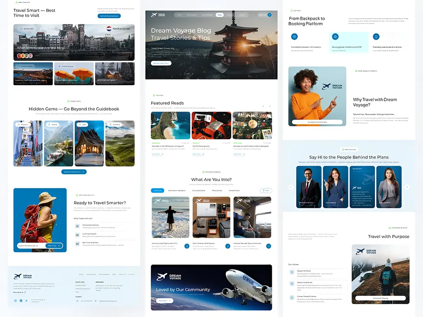This screenshot has height=317, width=423.
Task: Click first blue icon under From Backpack heading
Action: pyautogui.click(x=294, y=36)
